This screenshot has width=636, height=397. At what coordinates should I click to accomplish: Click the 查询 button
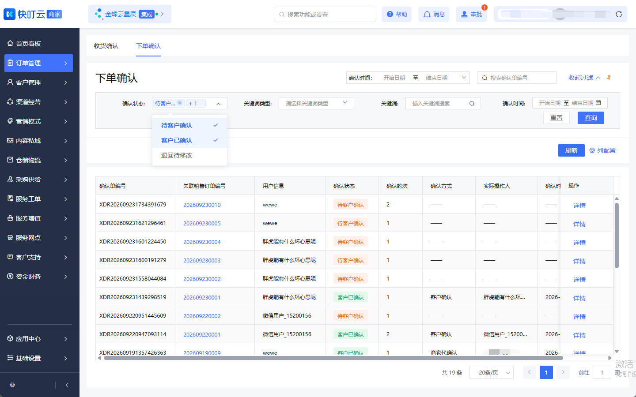click(591, 118)
